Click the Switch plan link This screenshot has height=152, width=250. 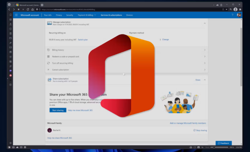(83, 40)
